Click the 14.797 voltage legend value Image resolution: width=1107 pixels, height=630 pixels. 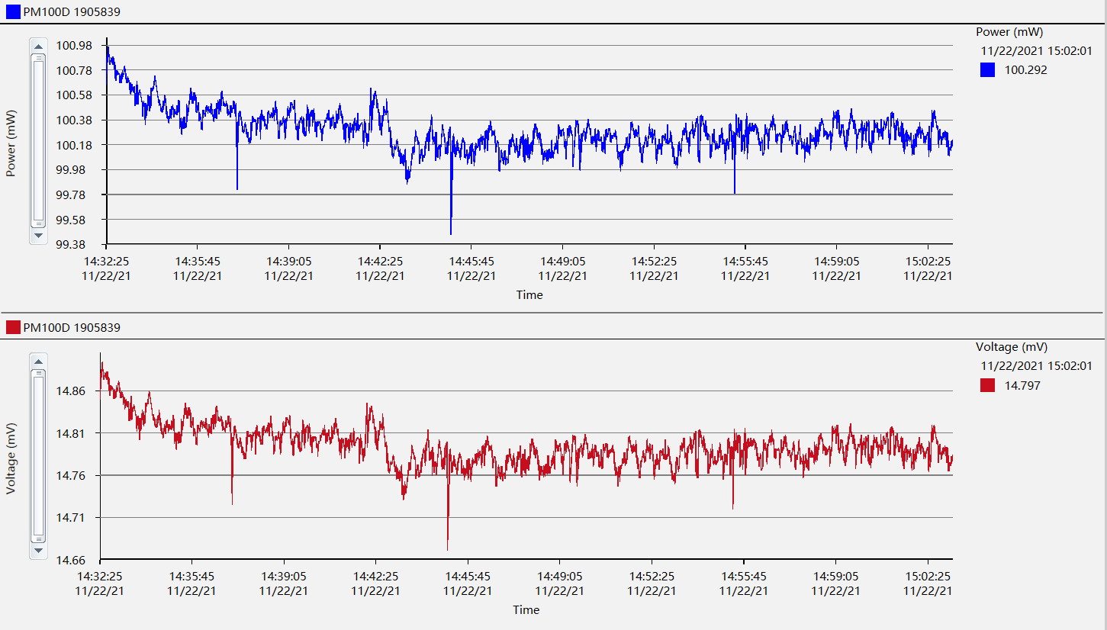tap(1022, 386)
